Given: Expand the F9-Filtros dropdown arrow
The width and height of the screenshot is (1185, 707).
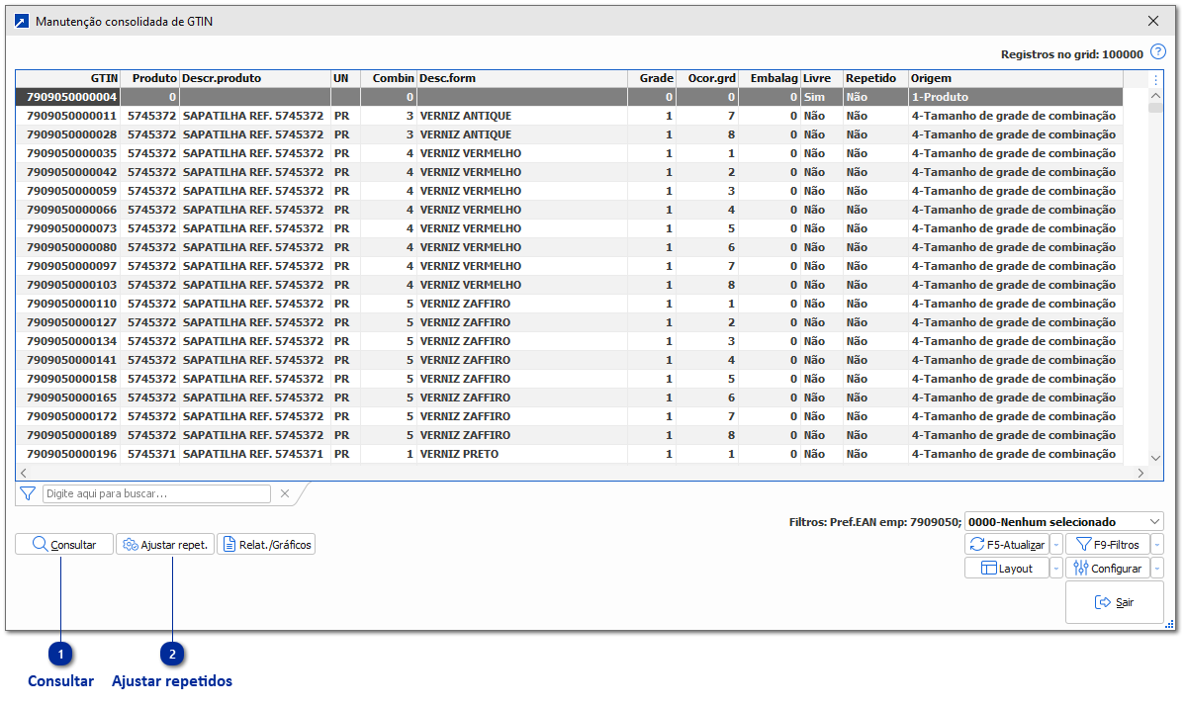Looking at the screenshot, I should point(1157,545).
